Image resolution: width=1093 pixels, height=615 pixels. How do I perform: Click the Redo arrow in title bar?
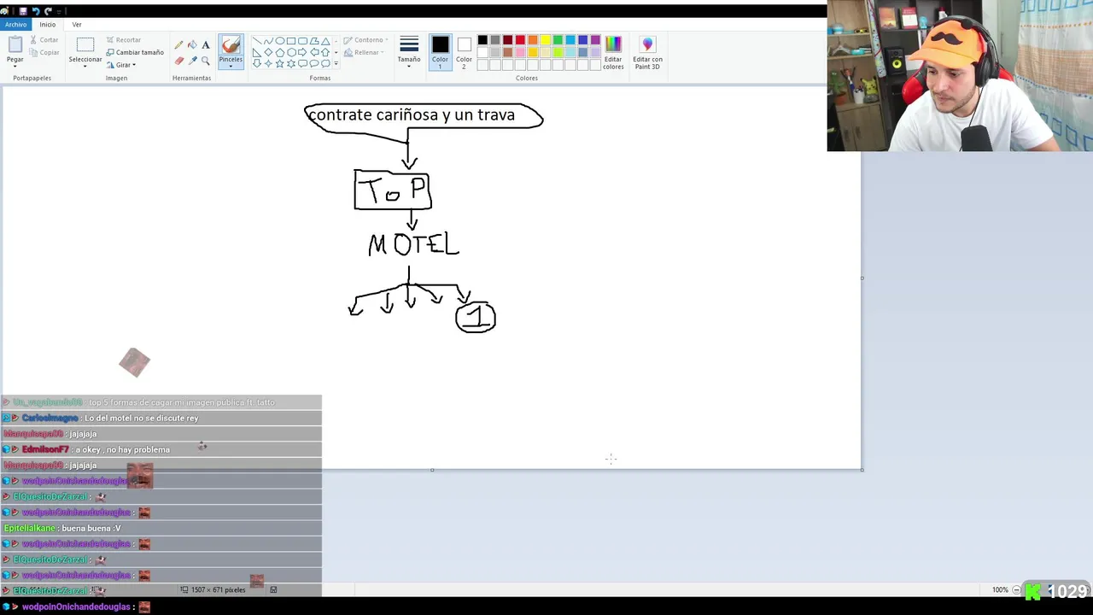coord(48,11)
